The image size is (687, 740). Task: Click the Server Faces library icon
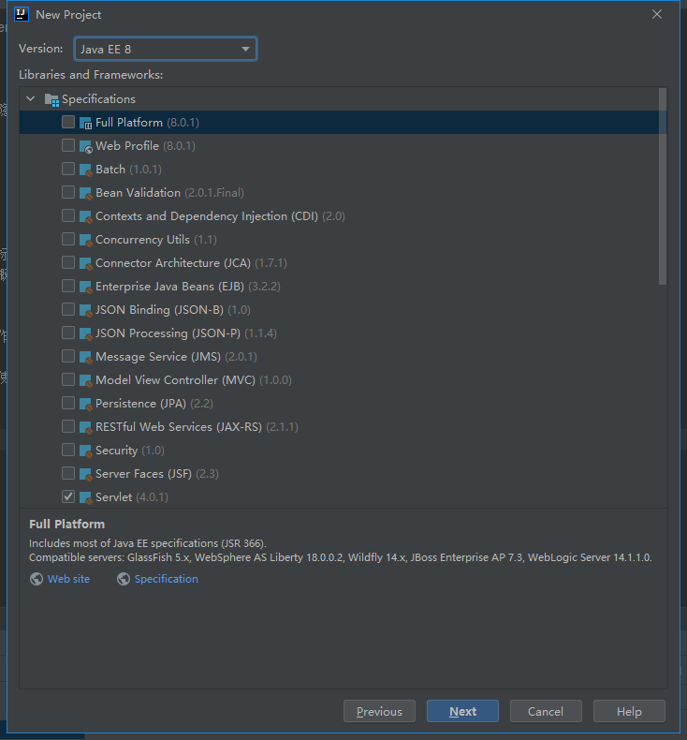coord(85,474)
